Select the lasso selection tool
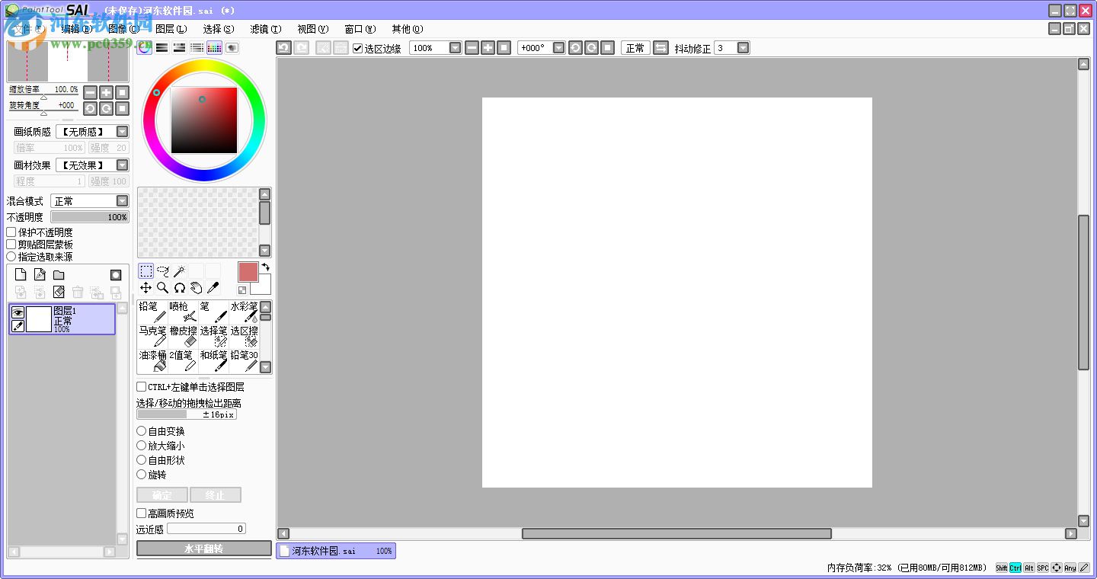The image size is (1097, 579). tap(162, 271)
